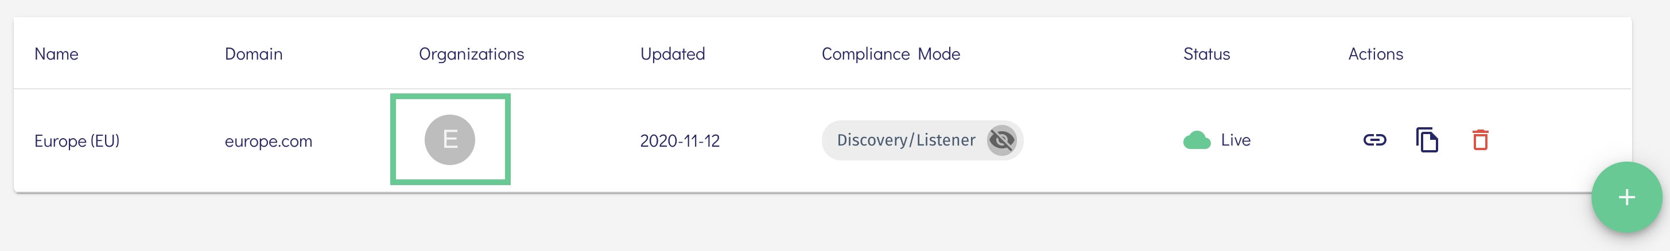
Task: Click the green plus add button
Action: tap(1626, 197)
